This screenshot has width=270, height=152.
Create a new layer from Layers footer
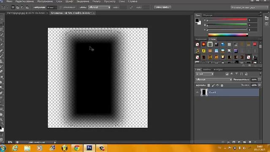[x=250, y=142]
